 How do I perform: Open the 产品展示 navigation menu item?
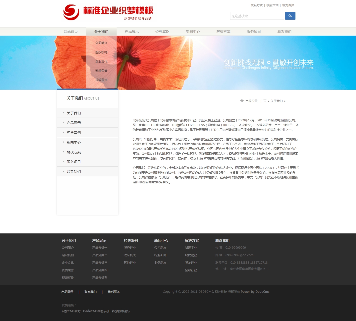tap(132, 32)
